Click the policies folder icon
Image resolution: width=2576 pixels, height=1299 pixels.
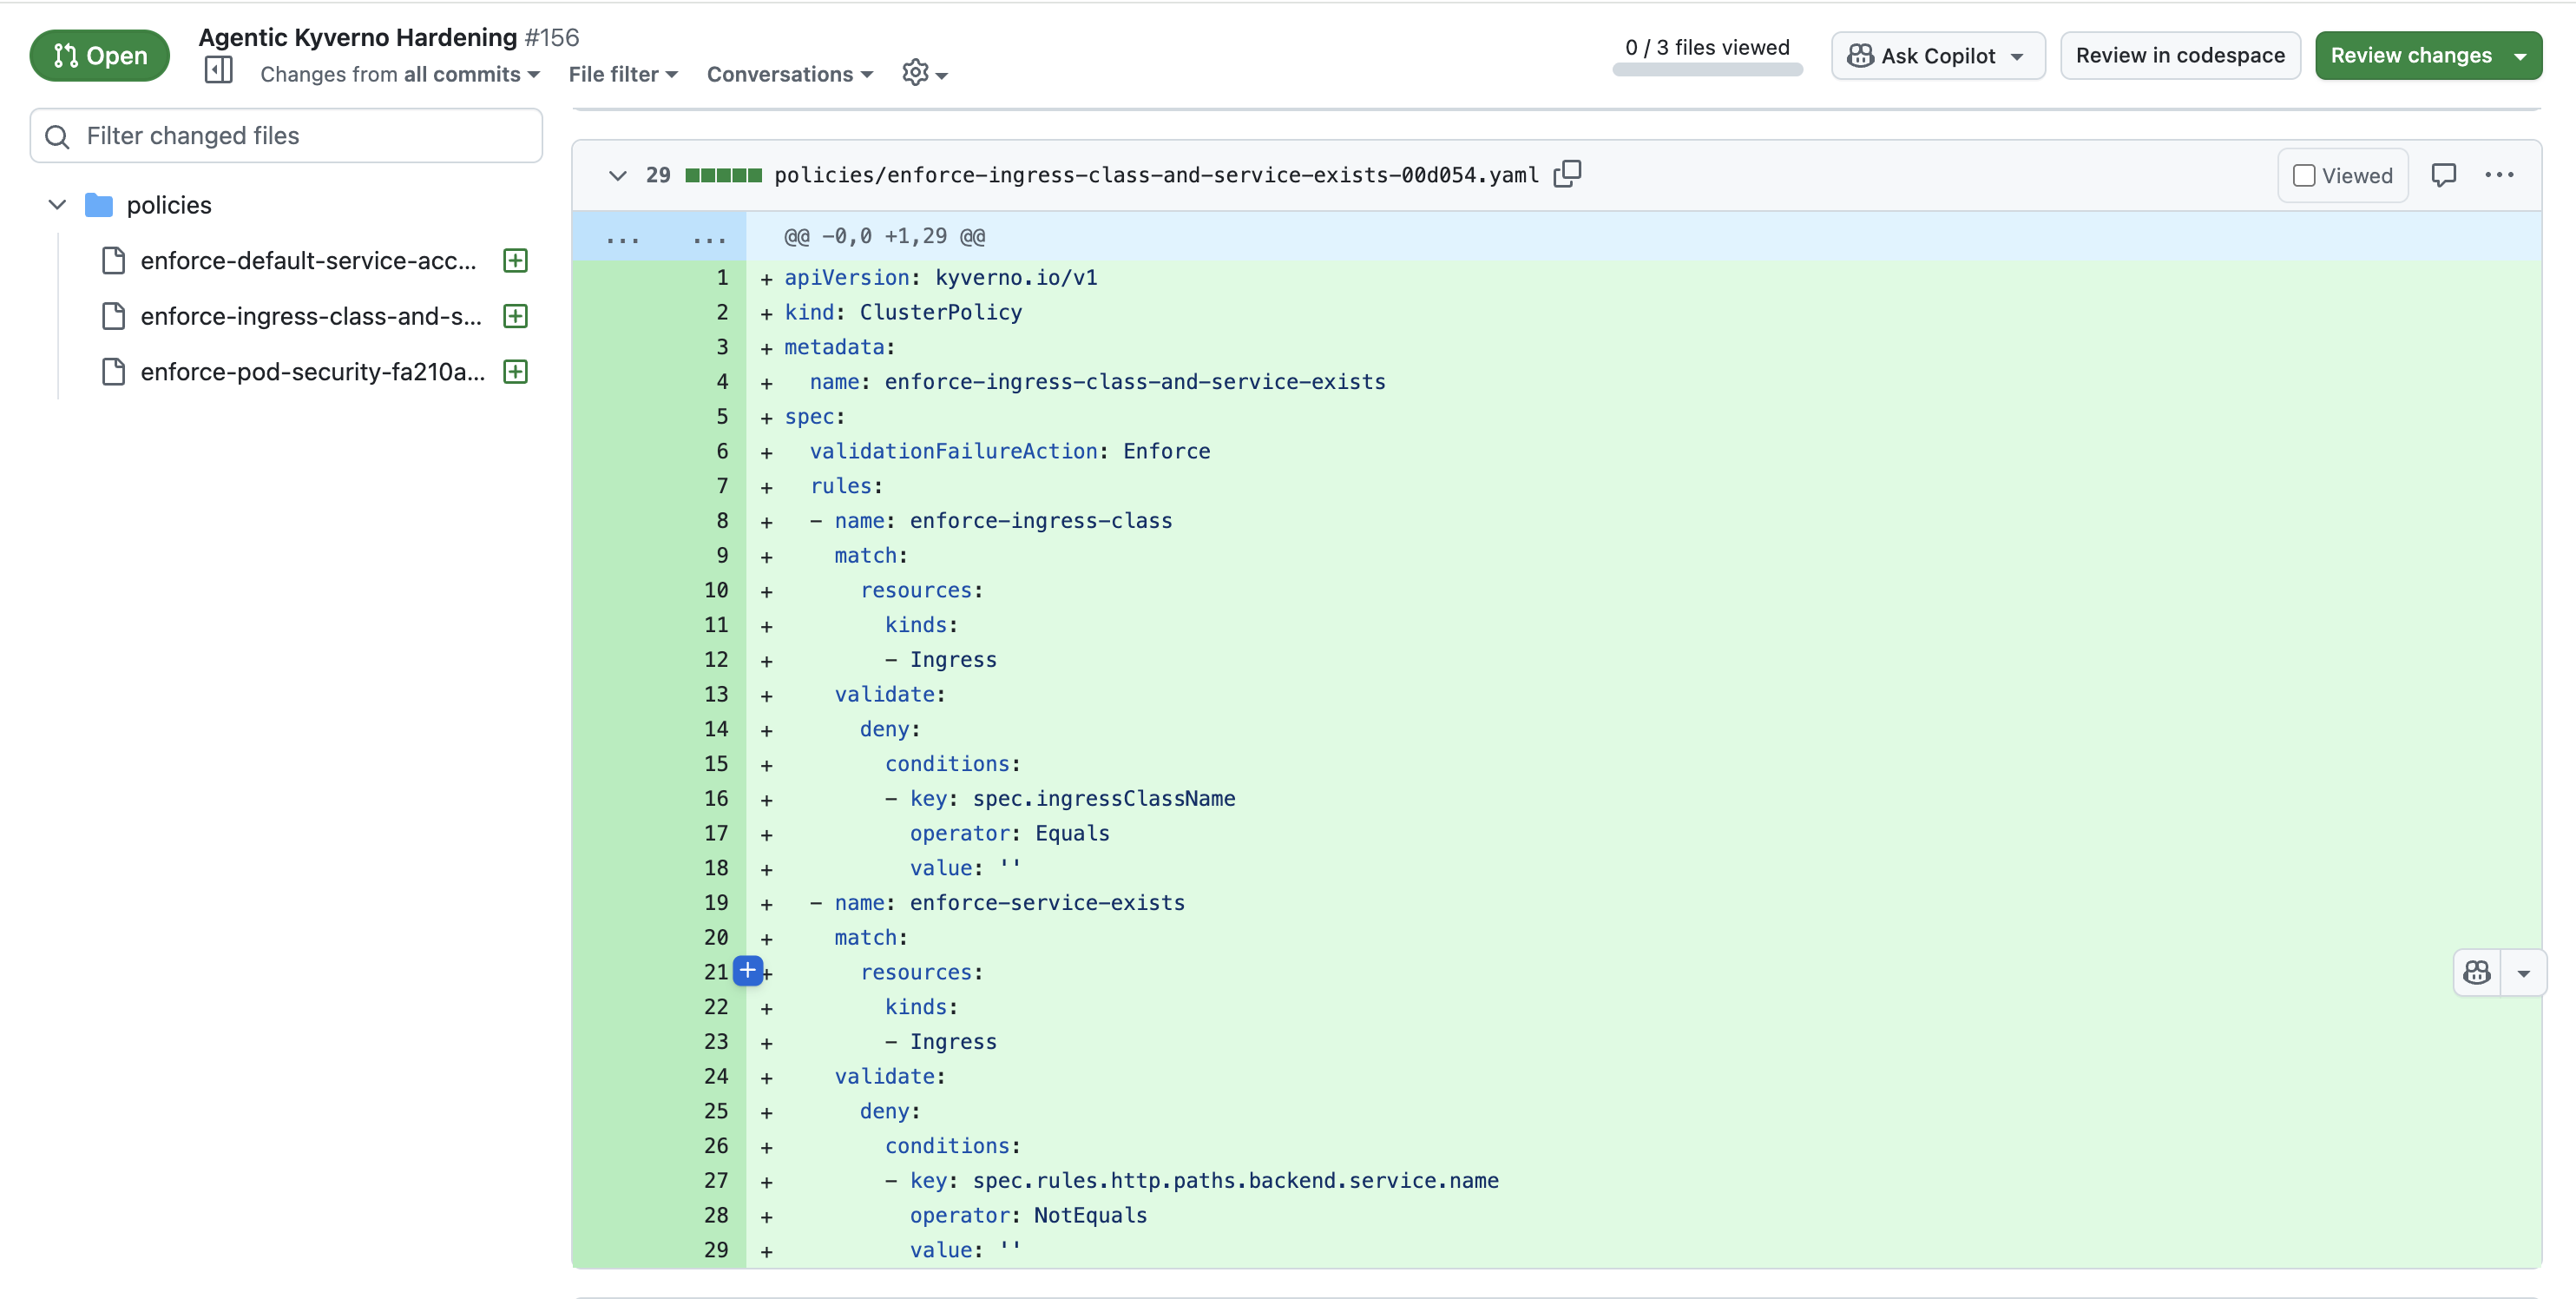[99, 205]
